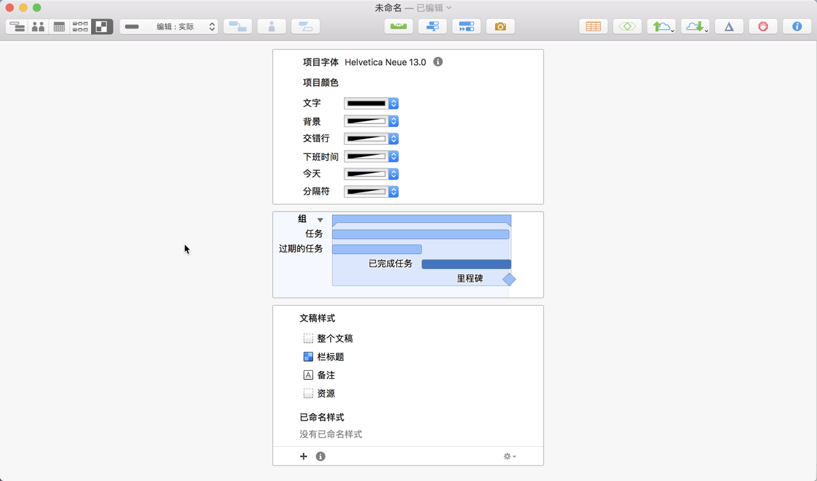Open the gear action menu at panel bottom
This screenshot has width=817, height=481.
pos(508,456)
